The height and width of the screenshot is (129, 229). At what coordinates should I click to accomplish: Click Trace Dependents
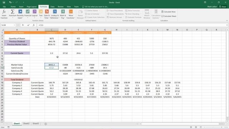pos(115,14)
